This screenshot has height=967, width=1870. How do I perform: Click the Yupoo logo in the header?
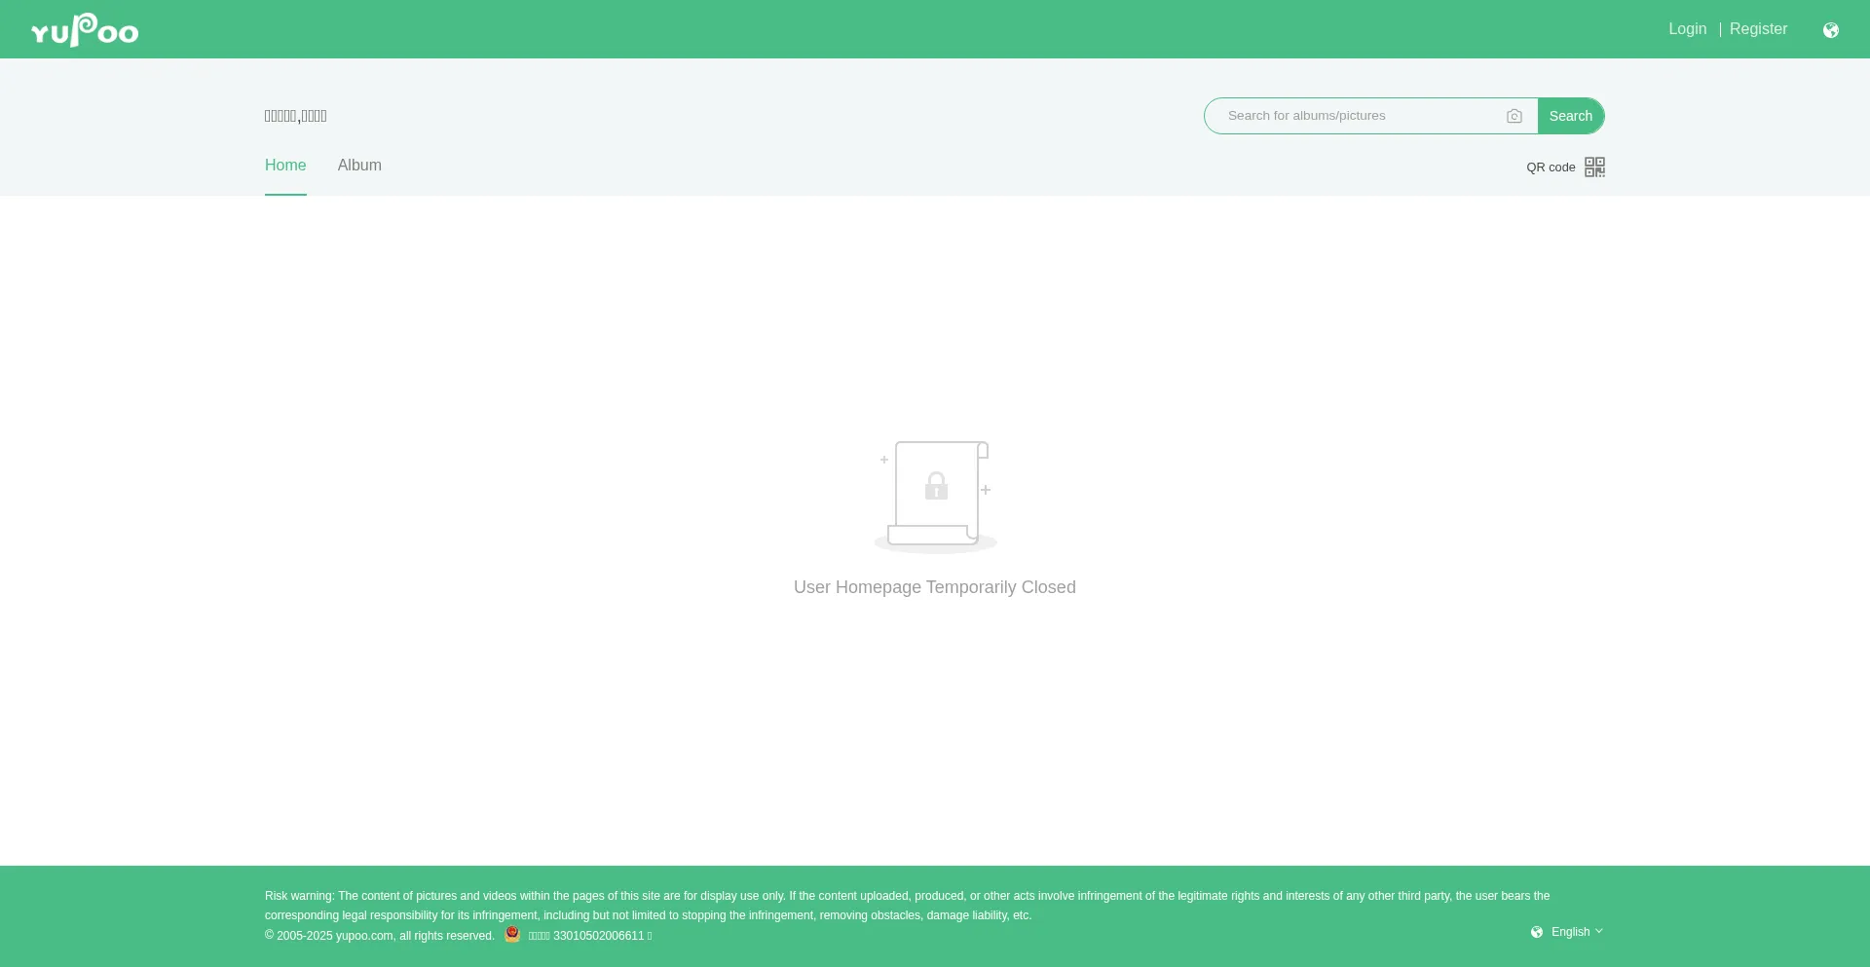coord(85,30)
